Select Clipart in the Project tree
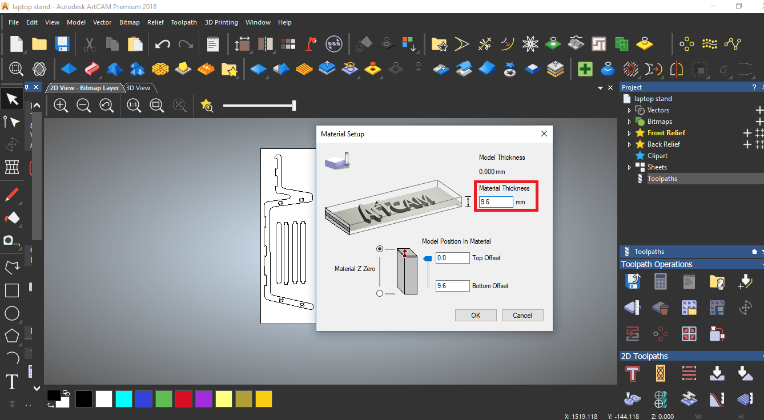 pyautogui.click(x=657, y=156)
